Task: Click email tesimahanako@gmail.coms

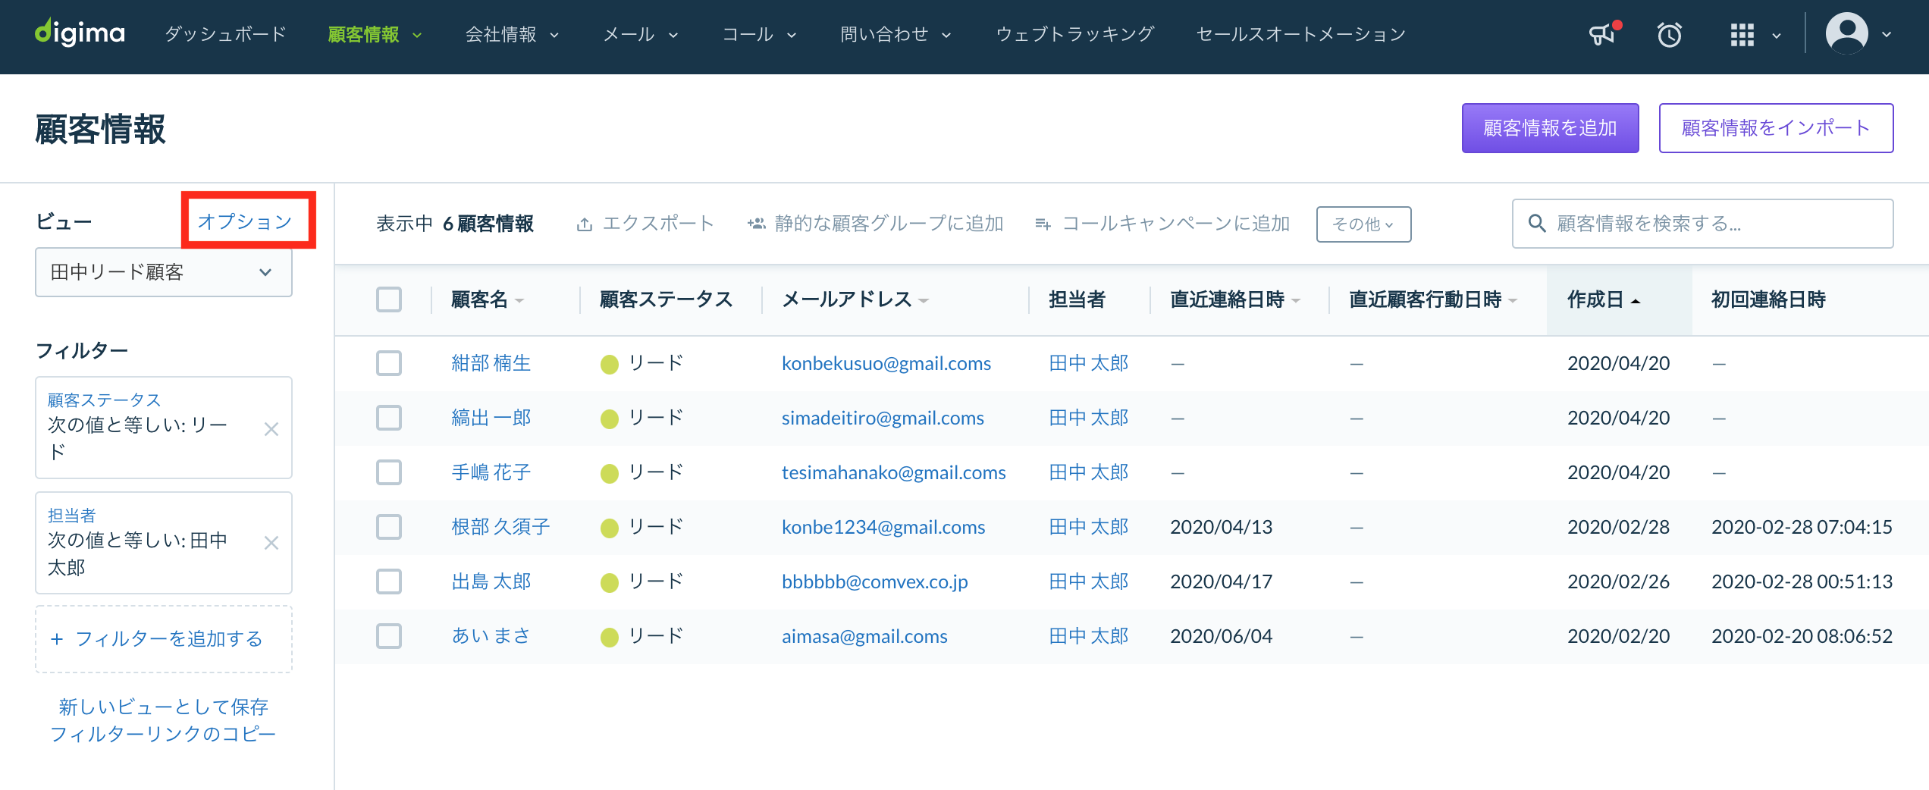Action: pyautogui.click(x=894, y=472)
